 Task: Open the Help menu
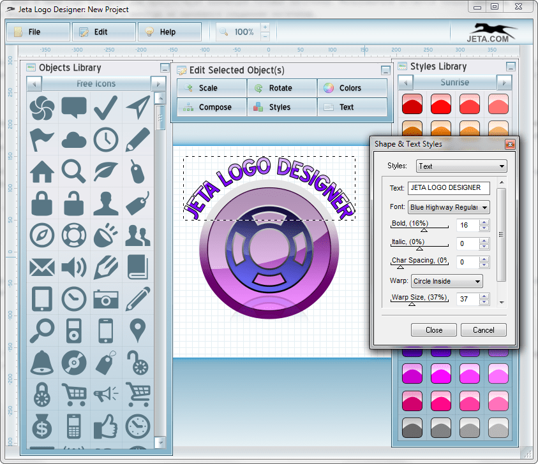170,32
